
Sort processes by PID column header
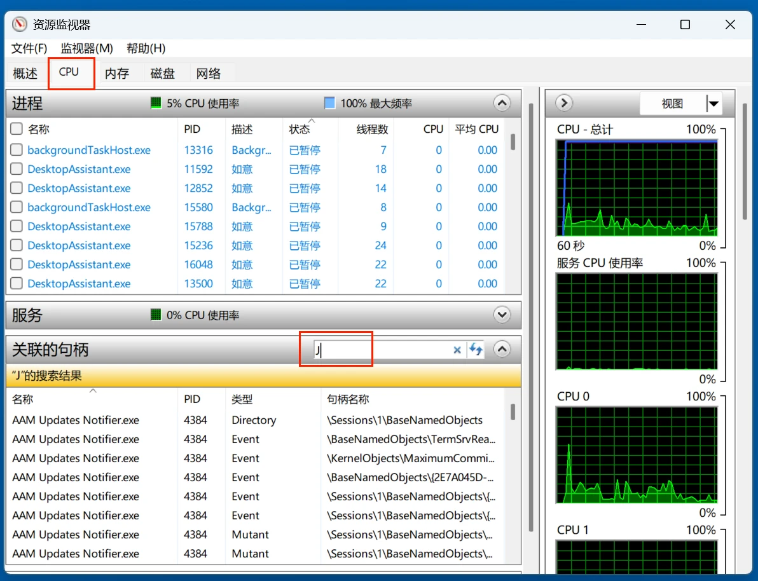pyautogui.click(x=192, y=129)
